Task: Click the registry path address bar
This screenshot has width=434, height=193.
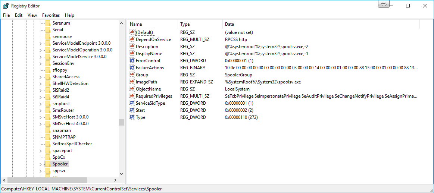Action: pos(217,189)
